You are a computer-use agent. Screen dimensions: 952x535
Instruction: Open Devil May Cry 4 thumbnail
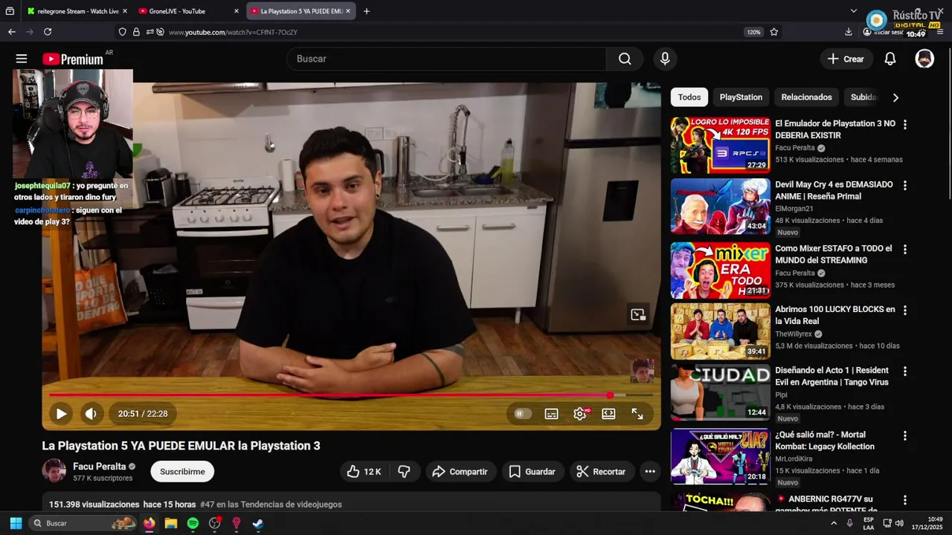(x=721, y=207)
